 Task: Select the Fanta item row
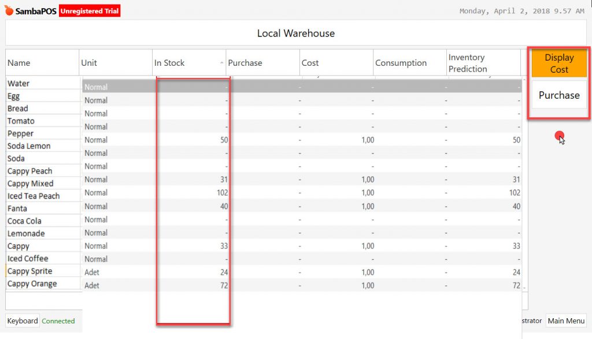(43, 208)
